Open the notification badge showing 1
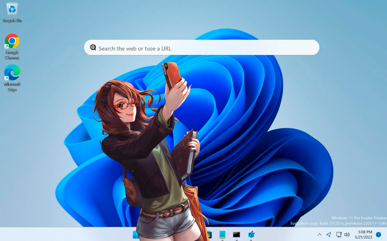 tap(379, 235)
